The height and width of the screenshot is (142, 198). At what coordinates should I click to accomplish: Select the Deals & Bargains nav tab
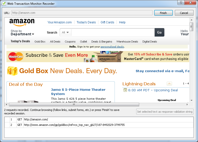click(102, 42)
